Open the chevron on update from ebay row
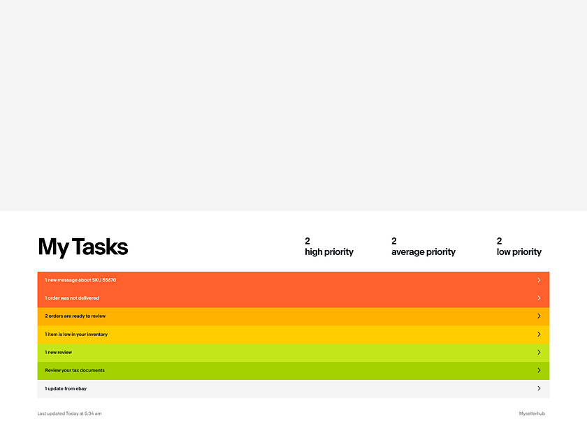 (539, 388)
